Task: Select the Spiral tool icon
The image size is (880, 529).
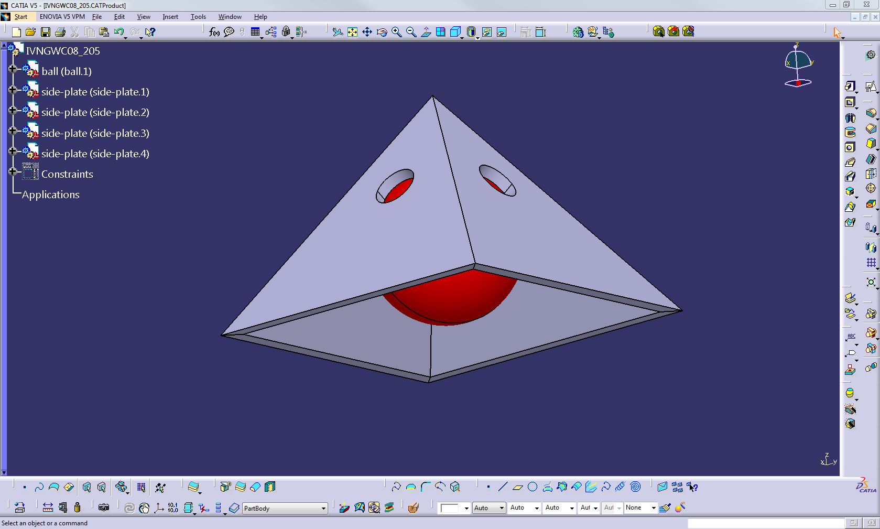Action: [635, 487]
